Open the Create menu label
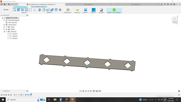 pos(24,13)
